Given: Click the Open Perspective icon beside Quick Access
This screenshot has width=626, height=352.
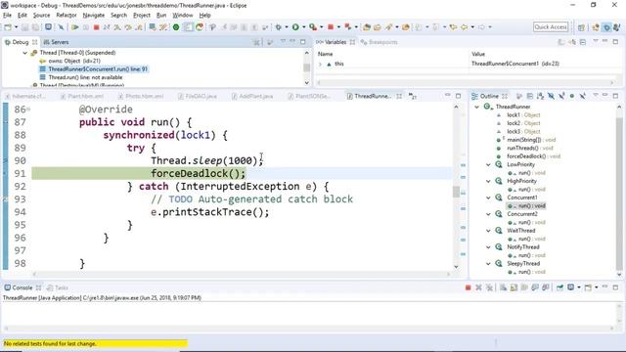Looking at the screenshot, I should [581, 27].
